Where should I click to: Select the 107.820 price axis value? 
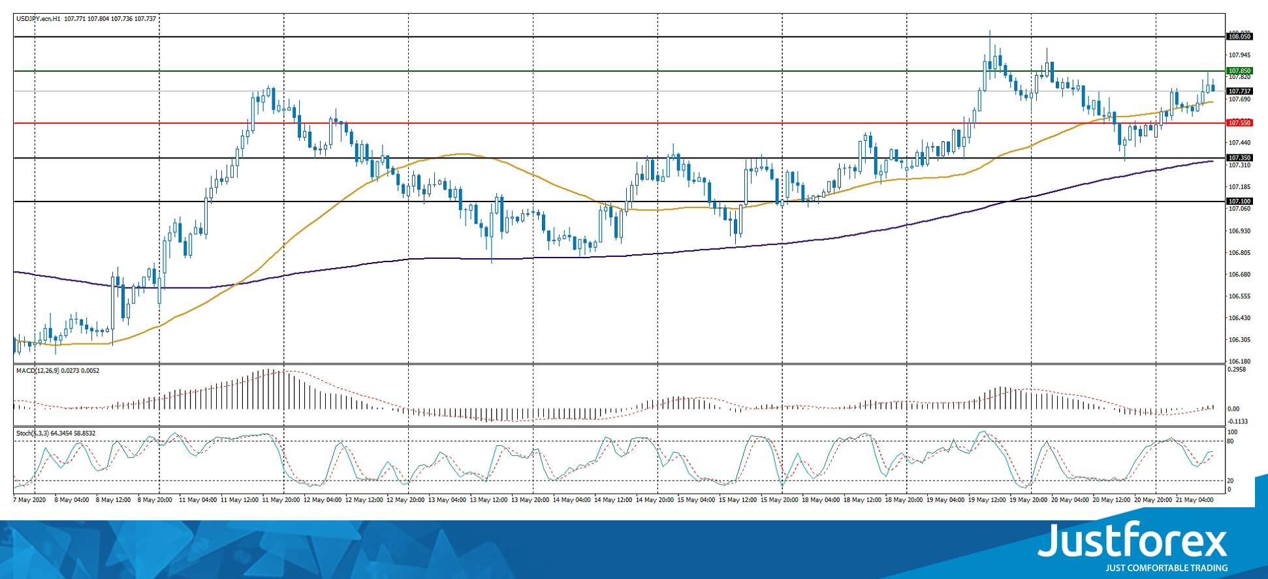pyautogui.click(x=1239, y=78)
